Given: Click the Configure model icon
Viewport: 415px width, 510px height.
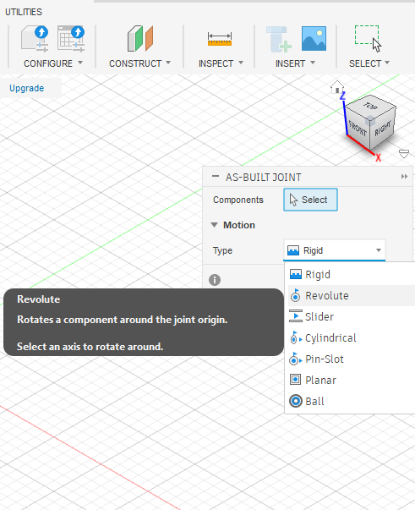Looking at the screenshot, I should pyautogui.click(x=35, y=39).
